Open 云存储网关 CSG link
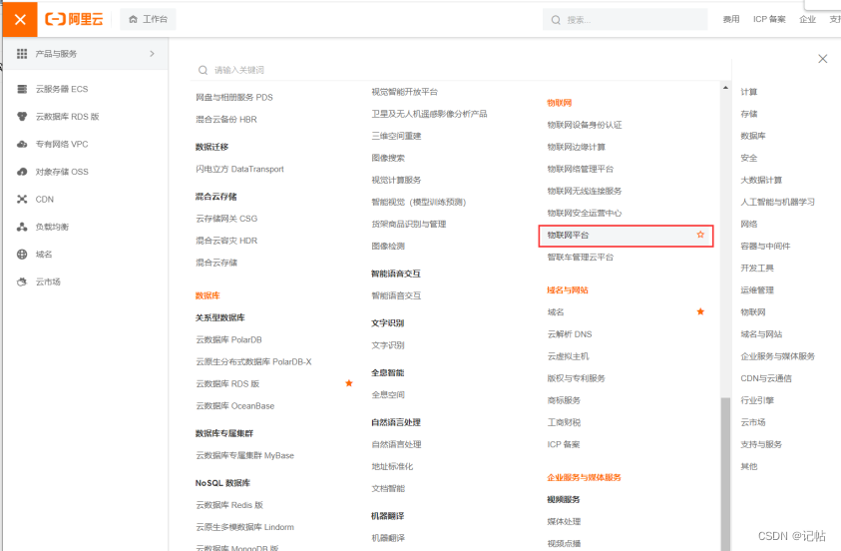841x551 pixels. coord(226,219)
